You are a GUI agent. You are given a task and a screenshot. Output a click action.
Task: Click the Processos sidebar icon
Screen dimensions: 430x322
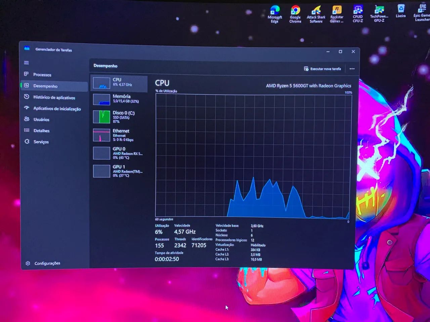pos(27,74)
